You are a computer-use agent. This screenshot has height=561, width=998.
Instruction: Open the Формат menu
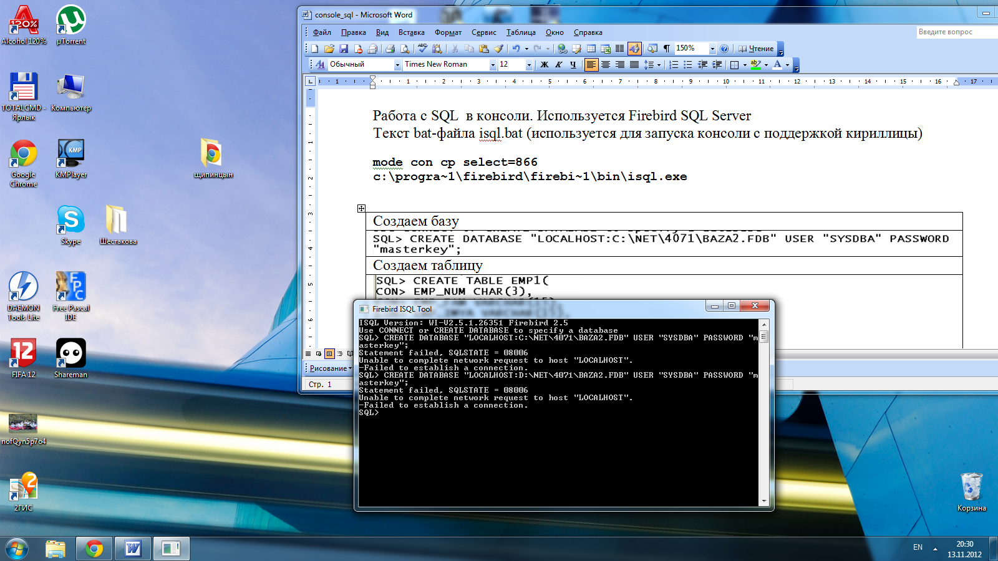pos(448,32)
